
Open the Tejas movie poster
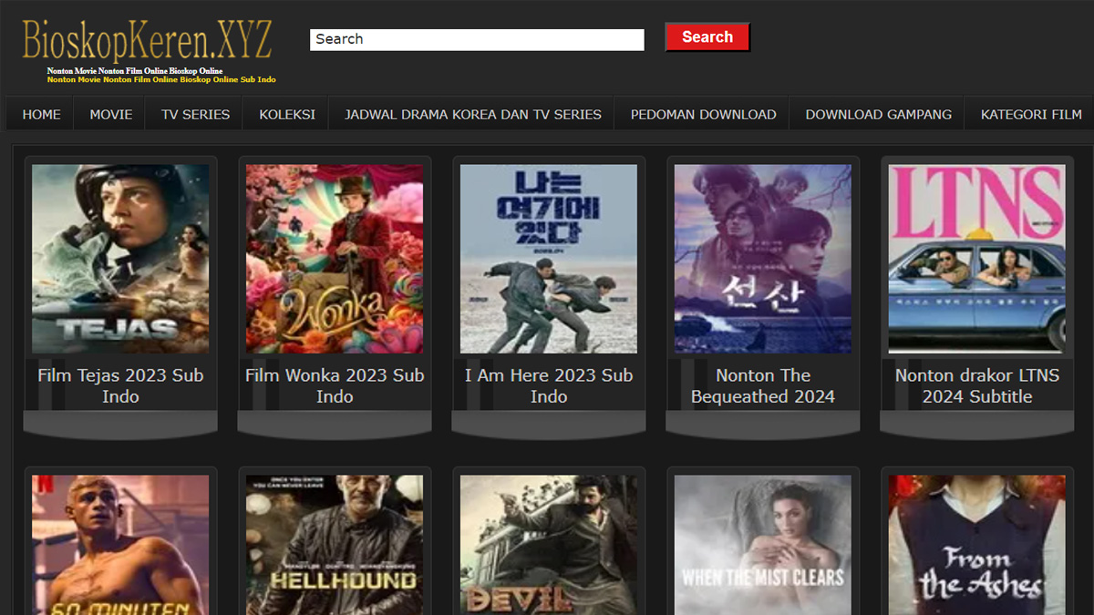coord(119,258)
